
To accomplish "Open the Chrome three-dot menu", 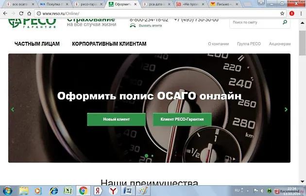I will (301, 14).
